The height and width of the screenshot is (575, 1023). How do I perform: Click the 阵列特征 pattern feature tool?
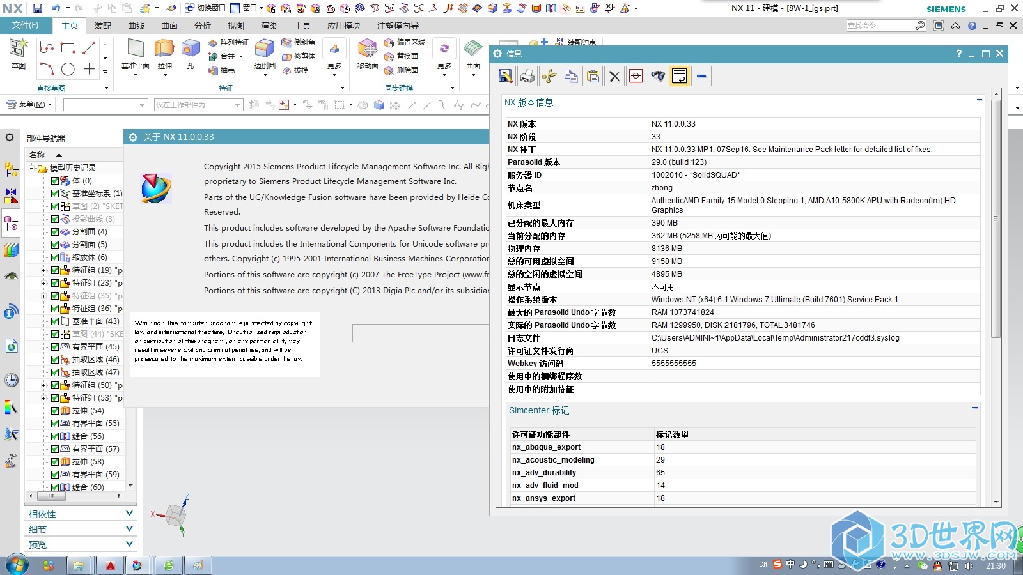coord(228,42)
